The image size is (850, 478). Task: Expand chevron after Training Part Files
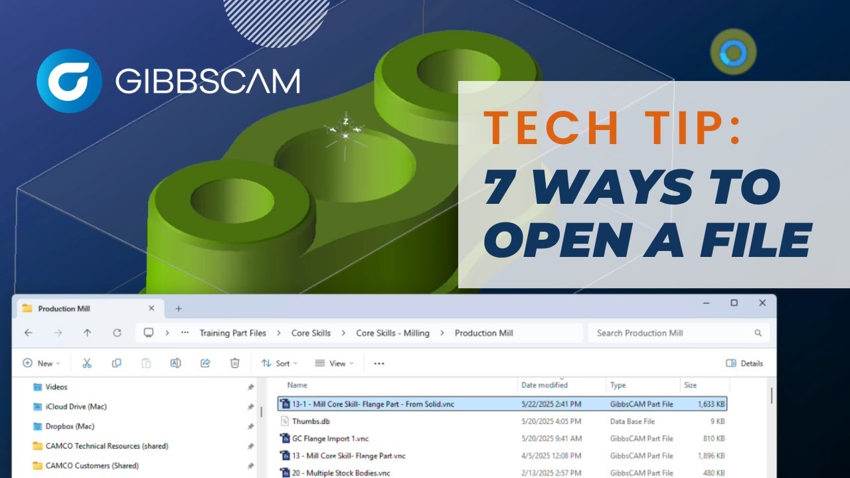[x=278, y=333]
